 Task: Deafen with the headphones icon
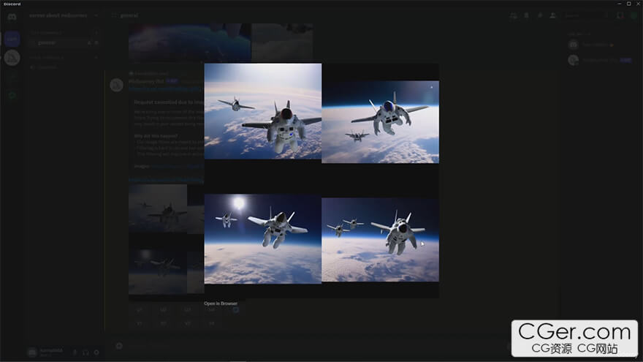click(85, 352)
